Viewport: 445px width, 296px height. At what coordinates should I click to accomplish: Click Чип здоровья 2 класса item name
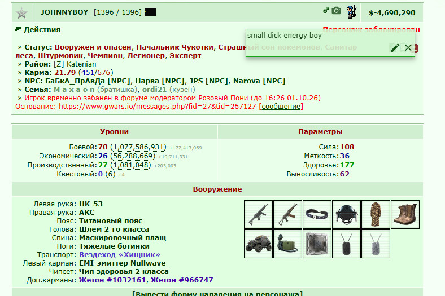tap(124, 272)
